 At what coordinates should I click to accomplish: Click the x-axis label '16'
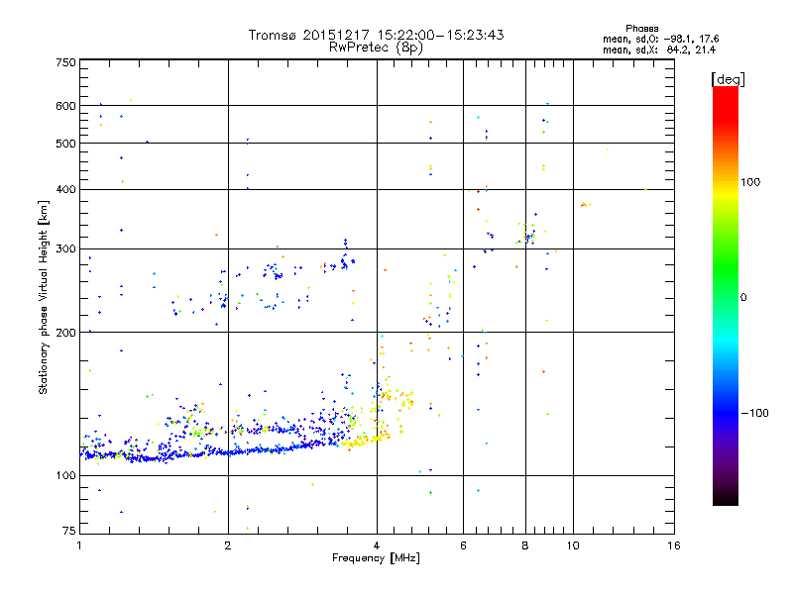[674, 545]
